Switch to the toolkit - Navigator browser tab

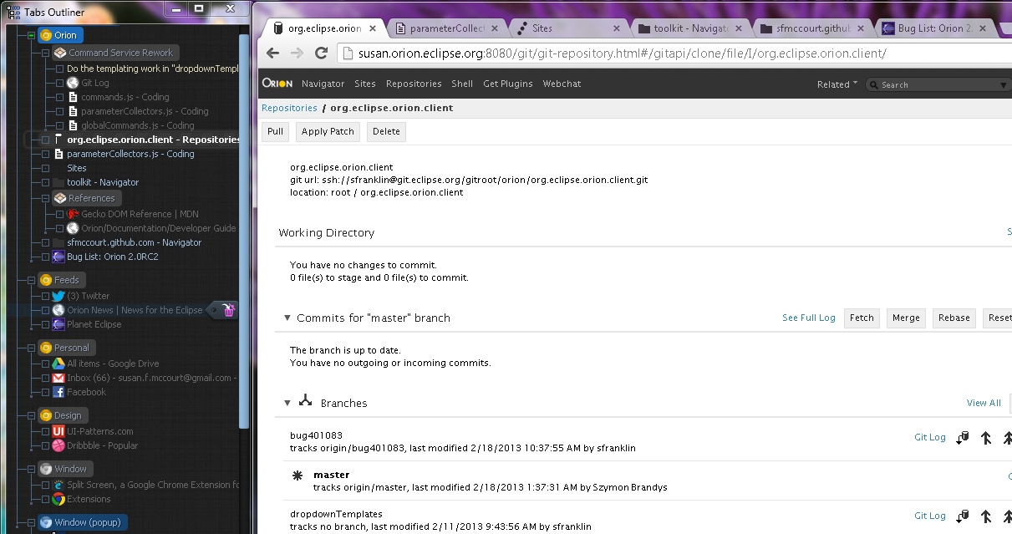point(690,28)
